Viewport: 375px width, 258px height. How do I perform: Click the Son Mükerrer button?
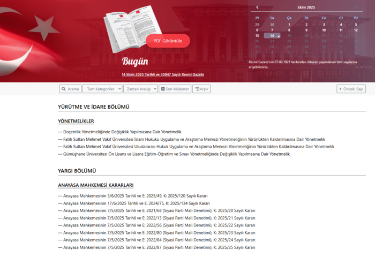[x=175, y=89]
